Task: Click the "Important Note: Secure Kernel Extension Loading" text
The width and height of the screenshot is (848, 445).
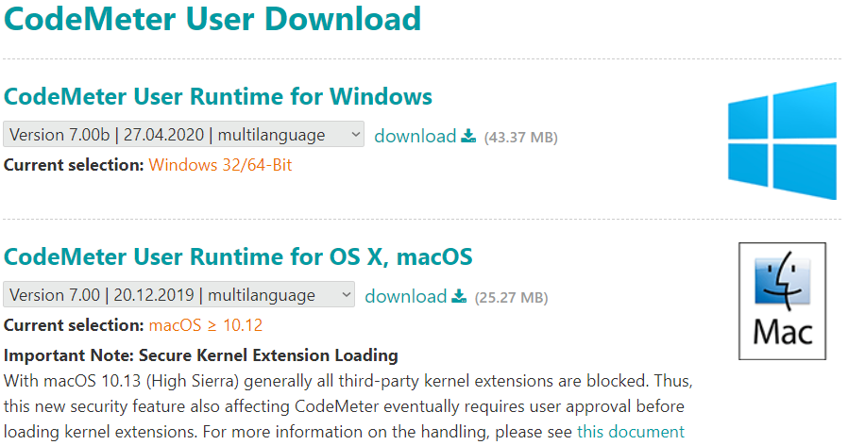Action: [x=201, y=355]
